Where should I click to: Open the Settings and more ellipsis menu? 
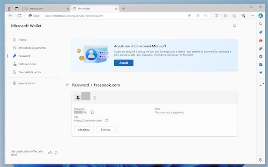pos(252,16)
